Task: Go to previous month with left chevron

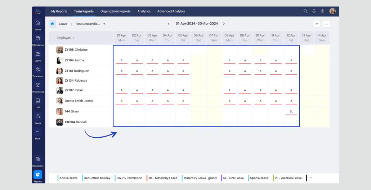Action: click(x=169, y=24)
